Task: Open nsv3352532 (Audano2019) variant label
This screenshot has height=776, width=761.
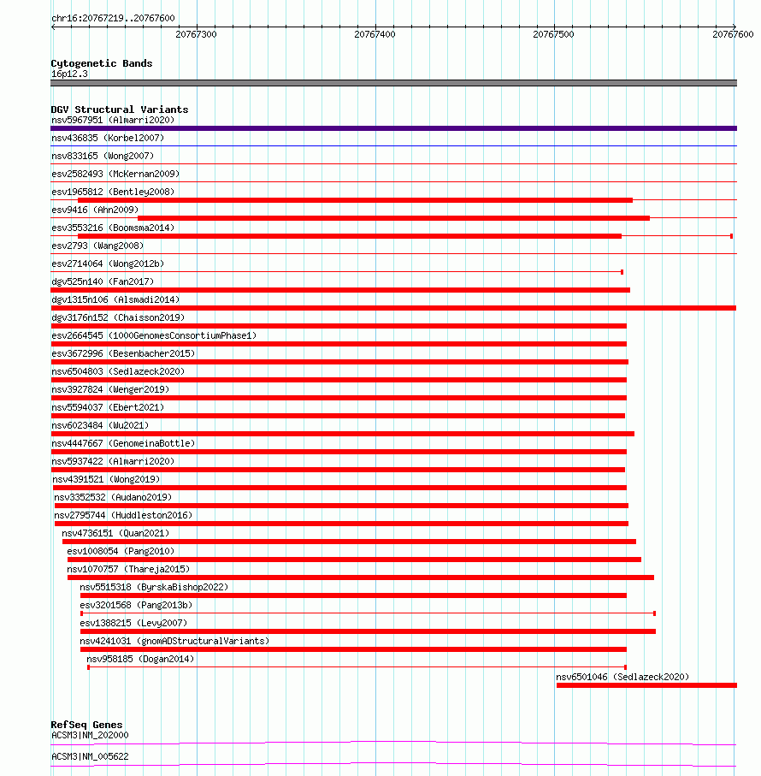Action: 113,497
